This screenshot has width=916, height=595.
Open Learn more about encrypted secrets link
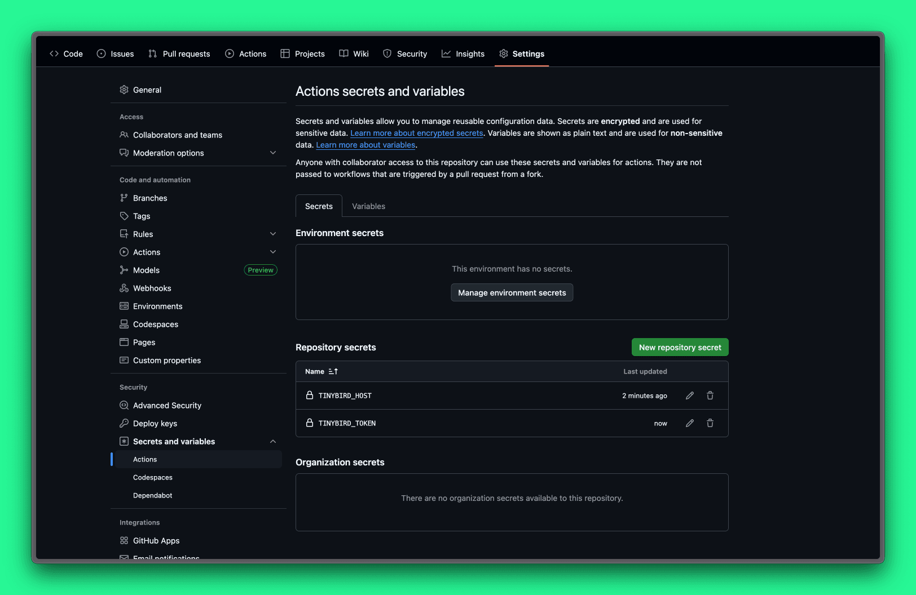(416, 133)
